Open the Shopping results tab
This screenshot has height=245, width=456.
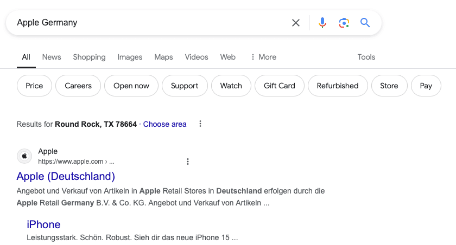tap(89, 57)
